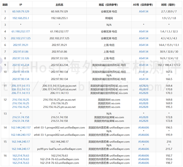Select the 169.9 time value

click(169, 103)
